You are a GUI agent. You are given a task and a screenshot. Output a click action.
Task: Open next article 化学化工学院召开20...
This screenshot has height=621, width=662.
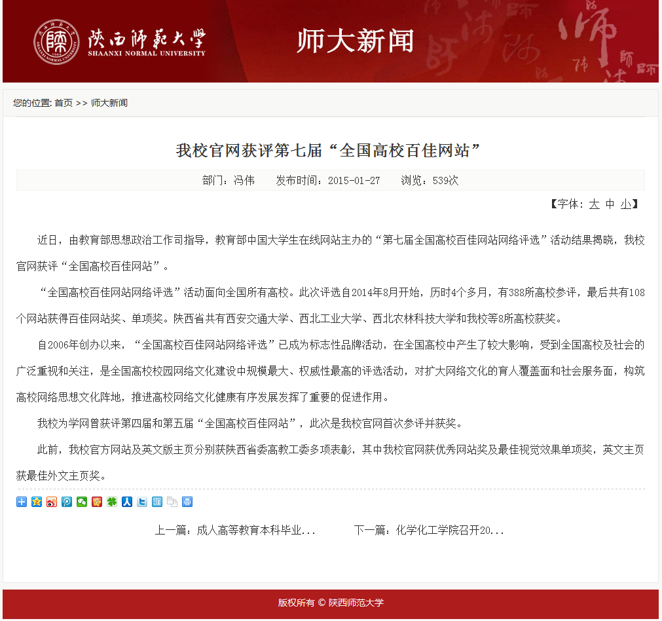tap(429, 530)
